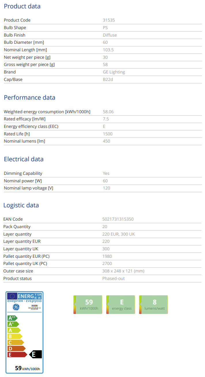
Task: Click the GE logo on energy label
Action: [16, 307]
